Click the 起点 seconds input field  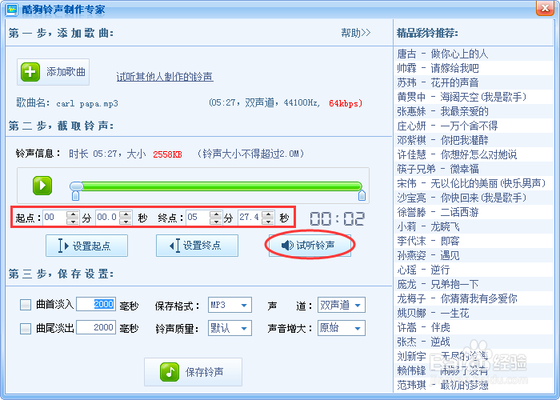(x=107, y=217)
